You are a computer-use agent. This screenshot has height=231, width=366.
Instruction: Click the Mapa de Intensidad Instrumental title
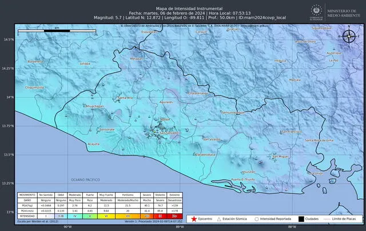click(180, 6)
